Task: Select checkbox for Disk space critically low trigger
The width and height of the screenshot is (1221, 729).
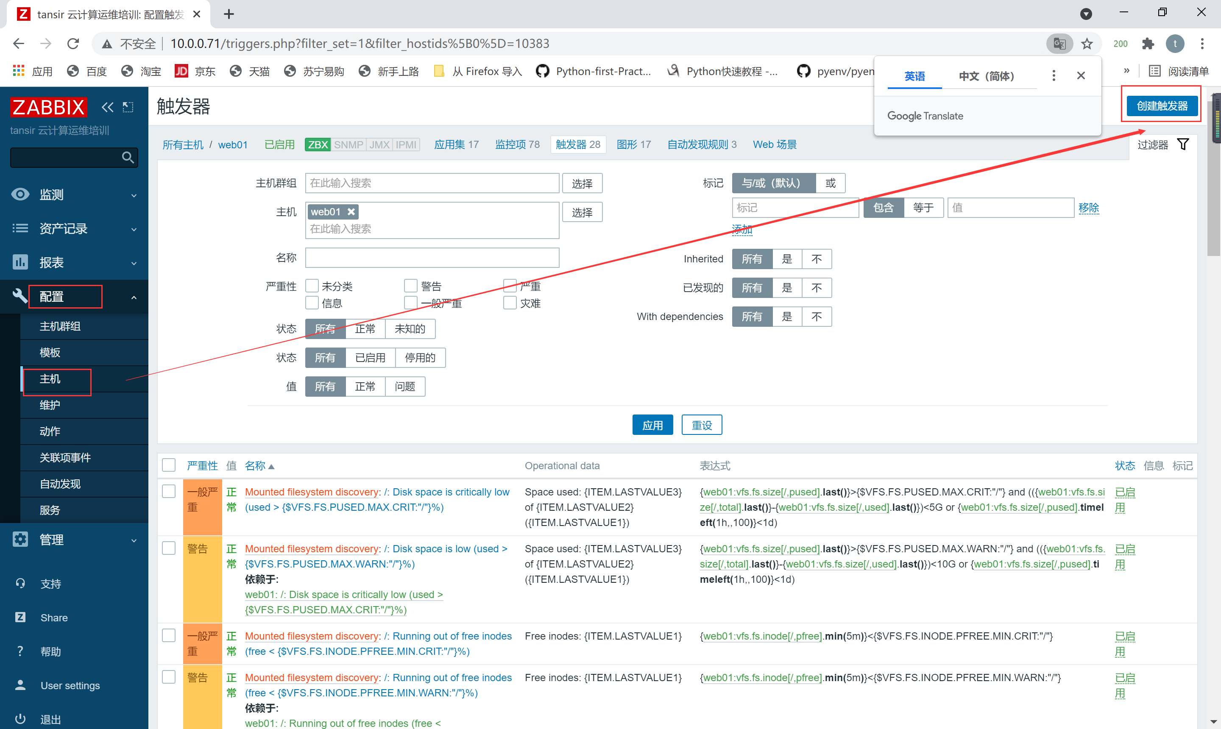Action: click(x=169, y=491)
